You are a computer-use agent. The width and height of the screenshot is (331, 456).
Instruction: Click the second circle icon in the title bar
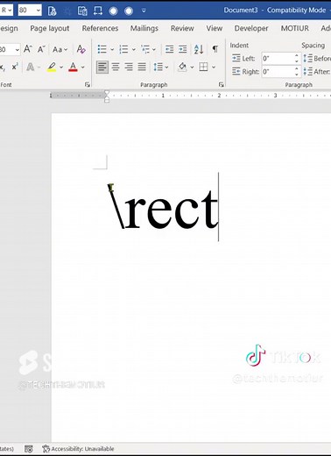[129, 11]
